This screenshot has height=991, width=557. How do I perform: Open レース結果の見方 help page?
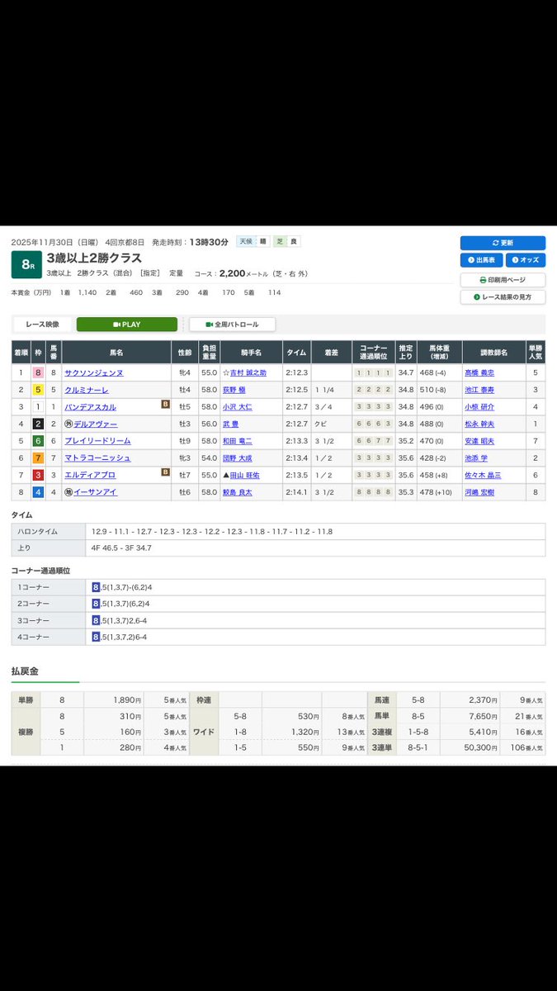tap(503, 296)
